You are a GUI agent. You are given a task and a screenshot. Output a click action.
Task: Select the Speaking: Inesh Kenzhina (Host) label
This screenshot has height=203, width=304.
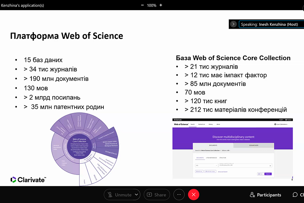pyautogui.click(x=269, y=24)
